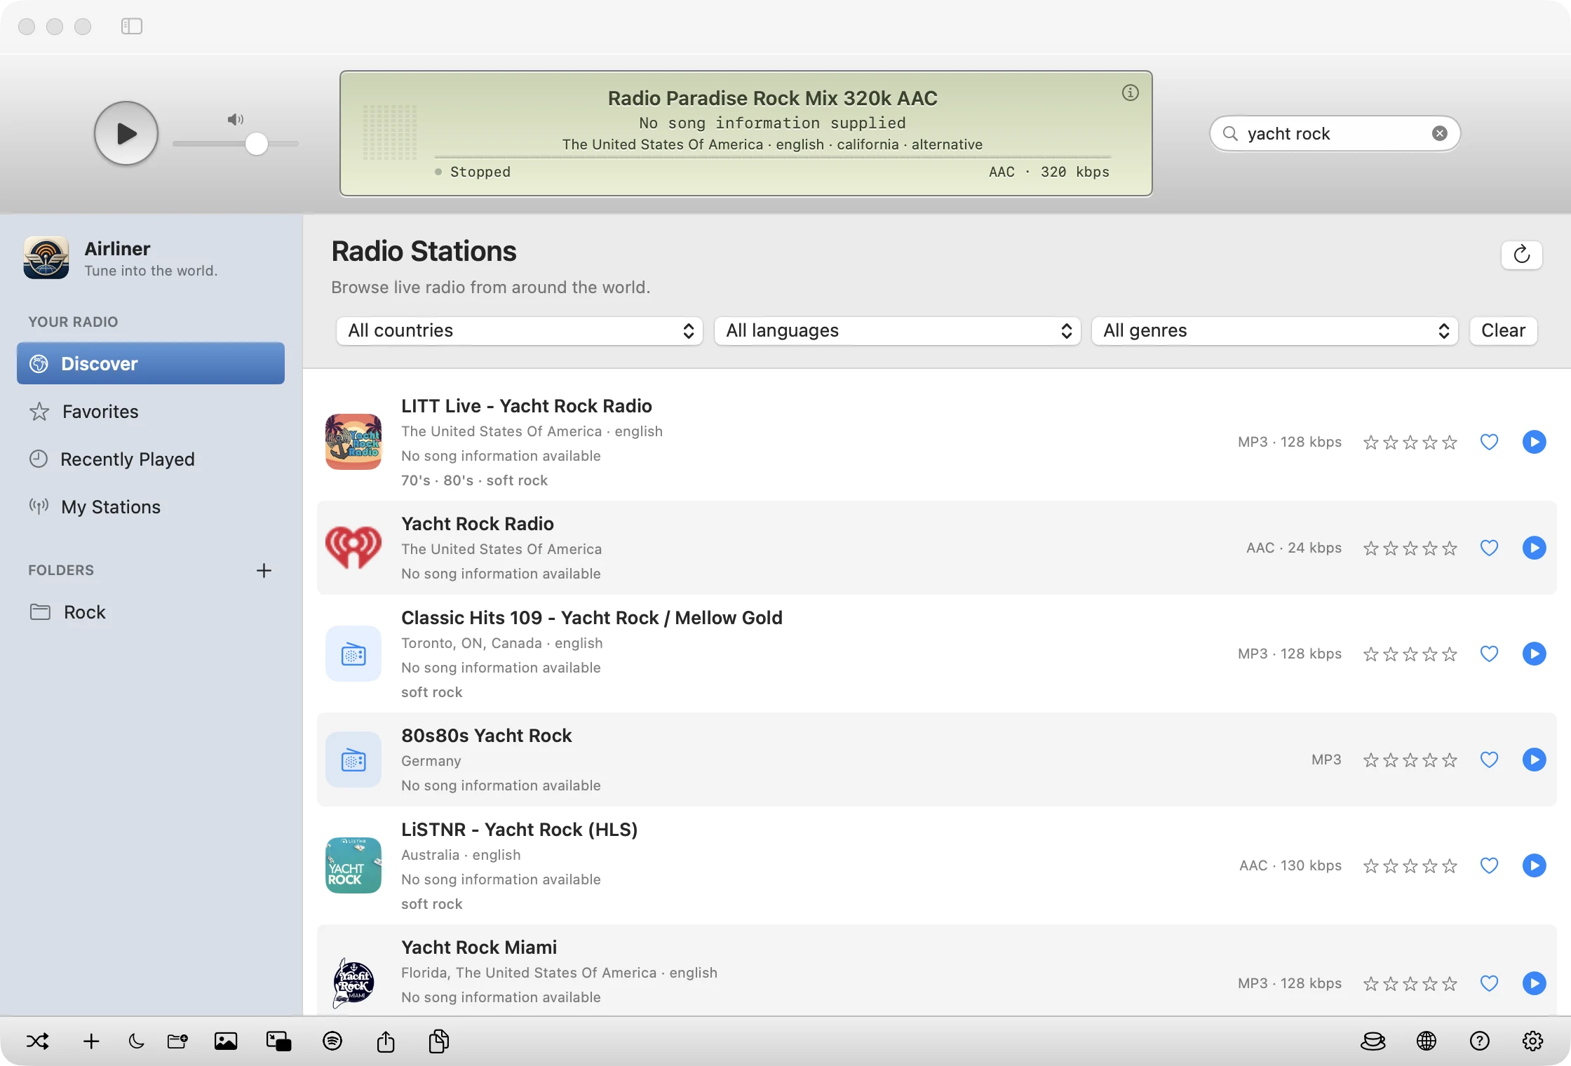Click the copy documents icon
This screenshot has height=1066, width=1571.
pyautogui.click(x=439, y=1041)
